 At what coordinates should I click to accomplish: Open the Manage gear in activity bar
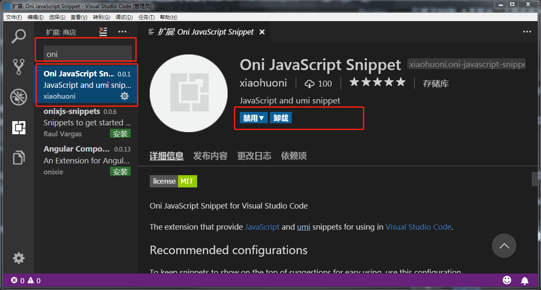click(x=19, y=258)
